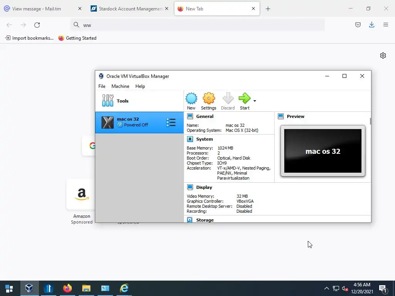Click the New virtual machine icon

coord(191,98)
